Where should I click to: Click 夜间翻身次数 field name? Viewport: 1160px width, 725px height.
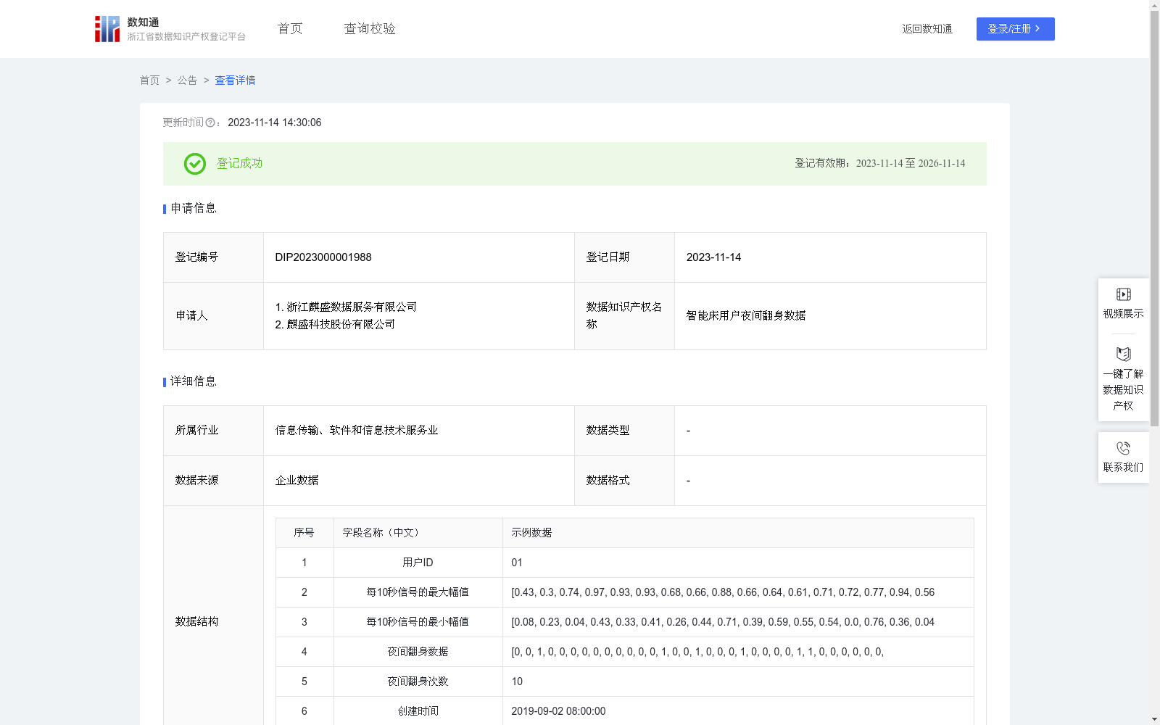click(x=418, y=681)
